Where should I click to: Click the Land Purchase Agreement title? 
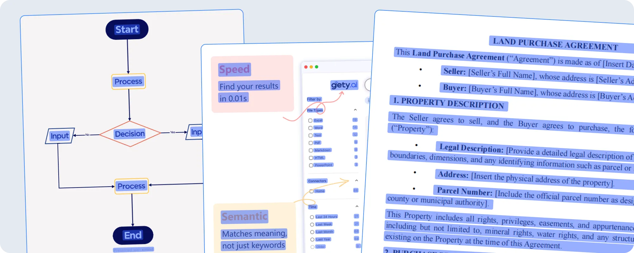[555, 44]
